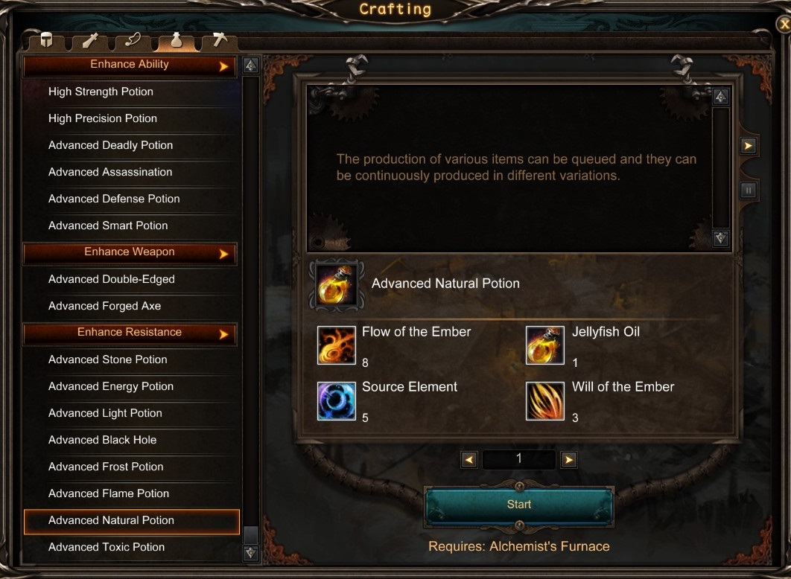This screenshot has width=791, height=579.
Task: Click the recipe list scroll down arrow
Action: [x=251, y=553]
